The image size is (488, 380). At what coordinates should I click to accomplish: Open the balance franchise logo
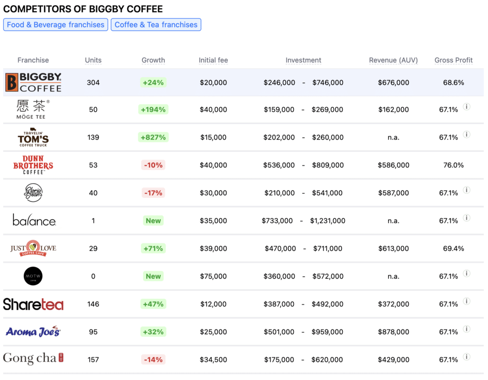pyautogui.click(x=34, y=220)
